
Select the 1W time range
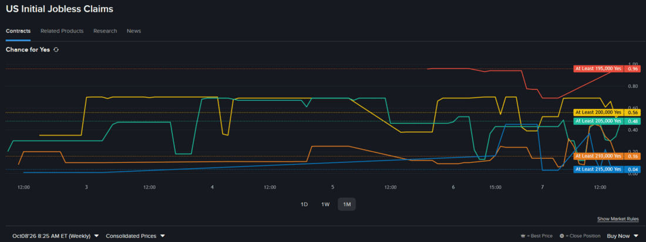click(325, 204)
